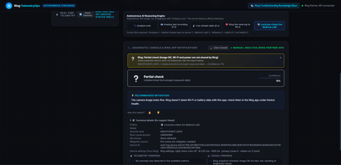Screen dimensions: 341x165
Task: Click the thumbs up helpful icon
Action: coord(150,113)
